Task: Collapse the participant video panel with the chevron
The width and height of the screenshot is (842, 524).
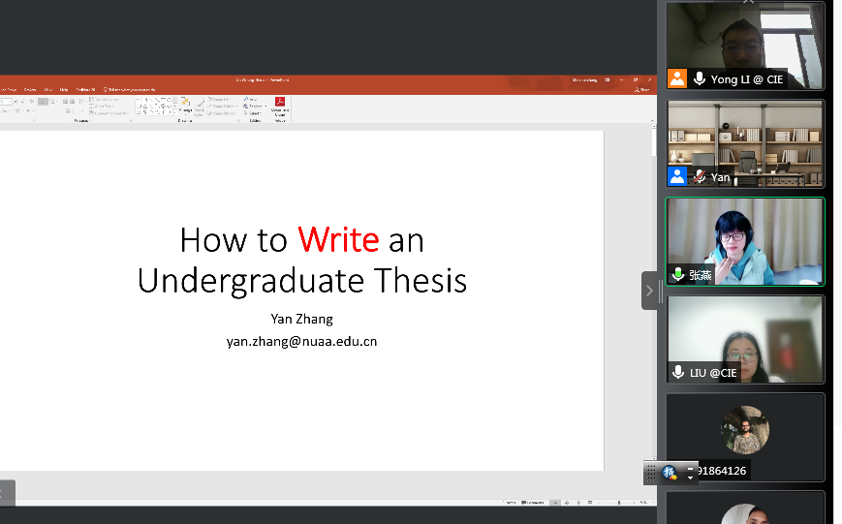Action: (x=648, y=290)
